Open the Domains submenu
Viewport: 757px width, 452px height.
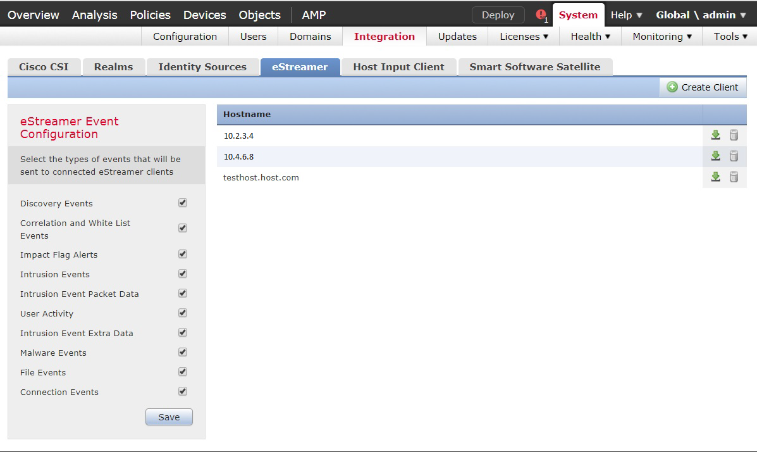coord(311,36)
